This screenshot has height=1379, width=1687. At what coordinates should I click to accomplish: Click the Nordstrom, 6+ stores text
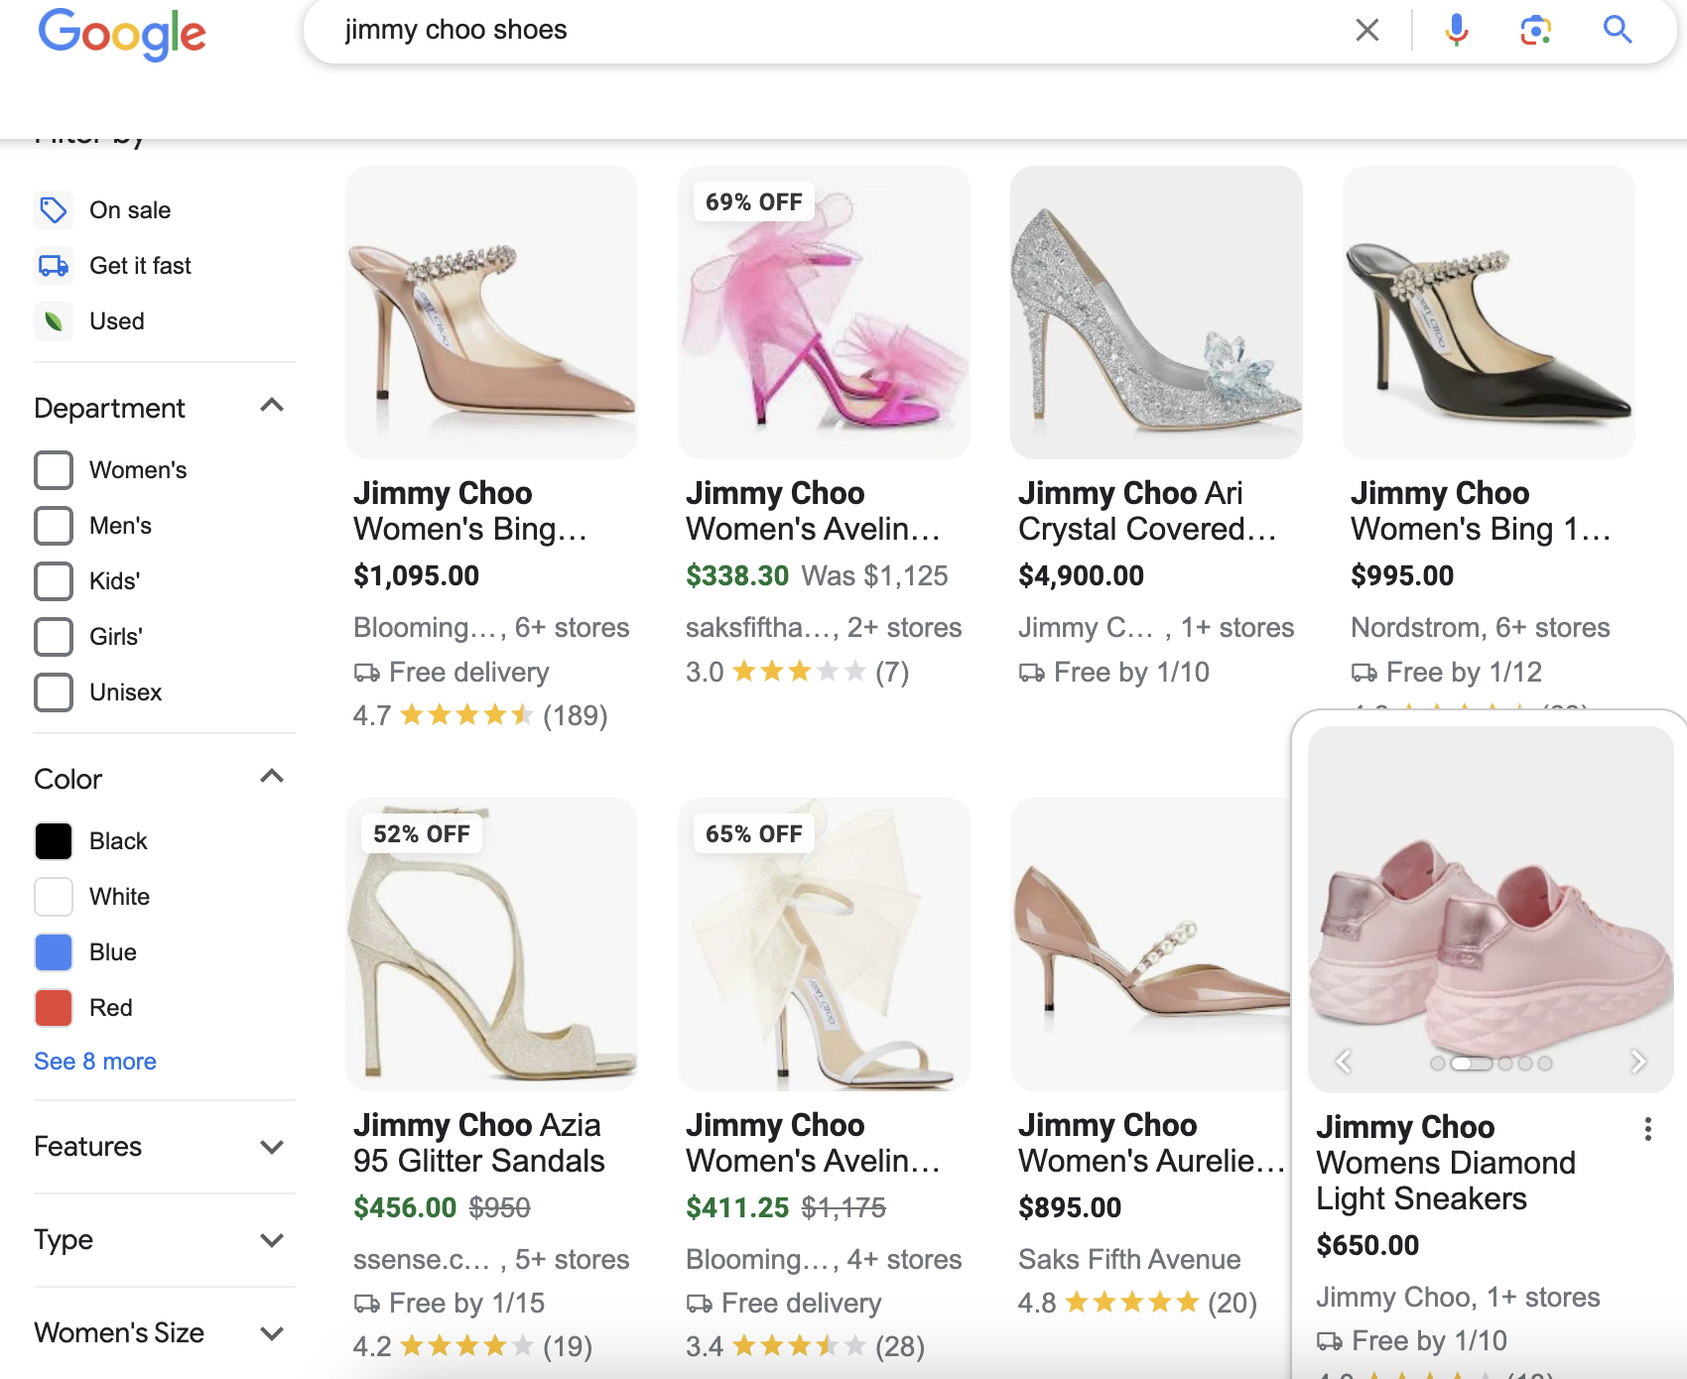pos(1480,628)
